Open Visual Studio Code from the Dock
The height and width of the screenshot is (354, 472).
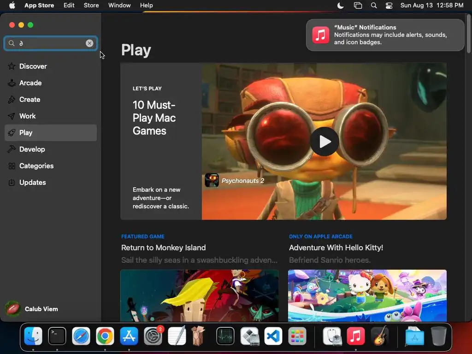tap(273, 336)
